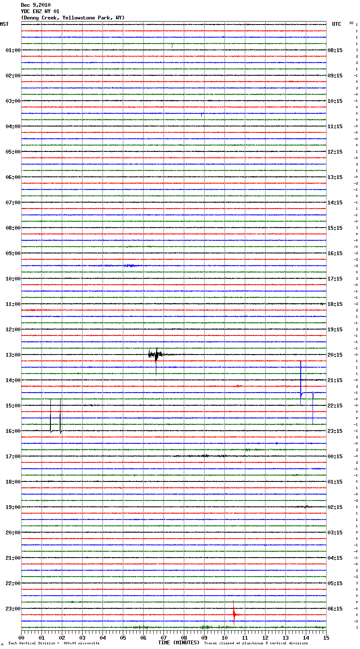Click the "17:00" MST time label
360x649 pixels.
[x=13, y=456]
